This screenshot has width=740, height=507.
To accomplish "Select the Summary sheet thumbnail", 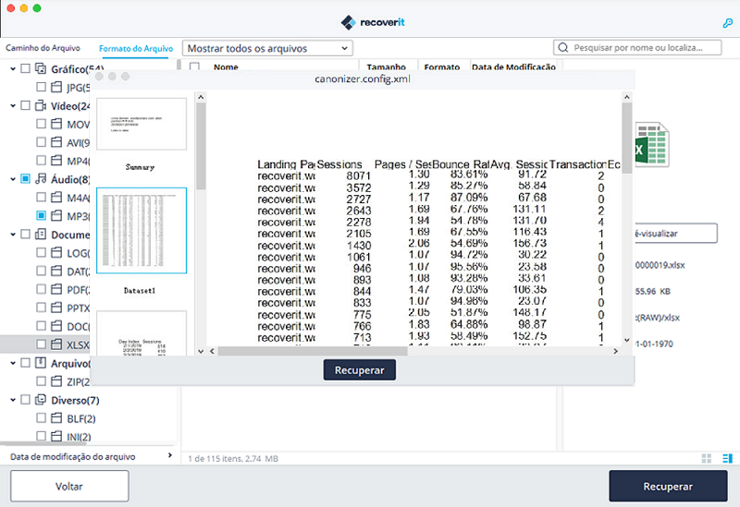I will click(x=142, y=124).
